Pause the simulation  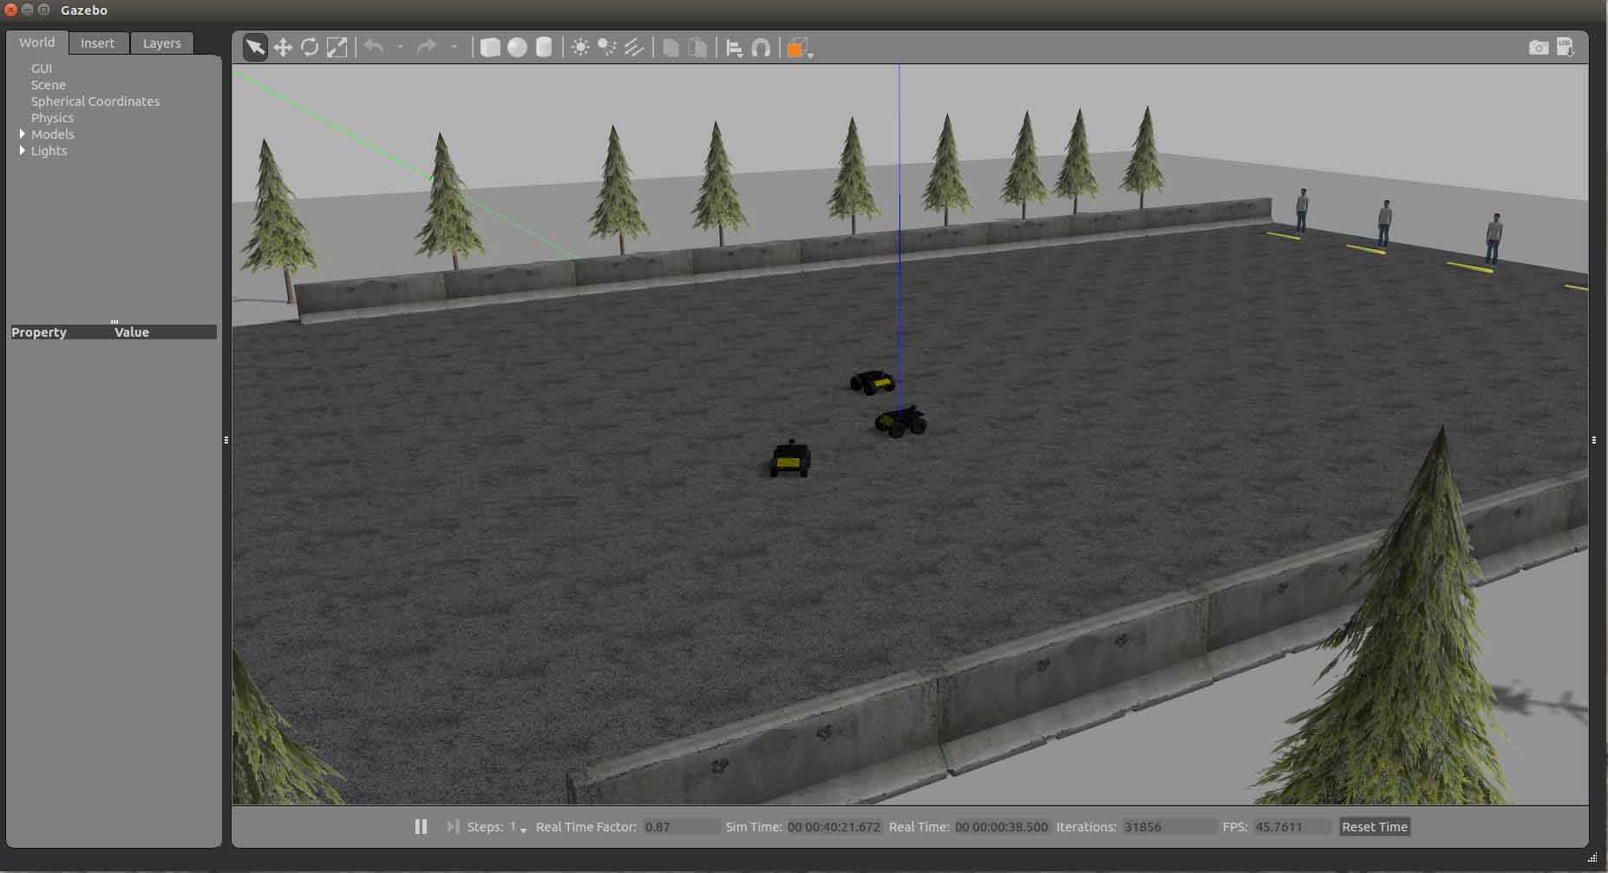421,827
